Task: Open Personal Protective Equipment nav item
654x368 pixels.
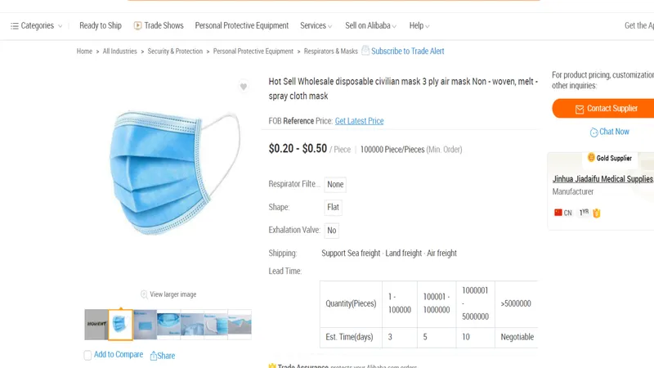Action: 241,25
